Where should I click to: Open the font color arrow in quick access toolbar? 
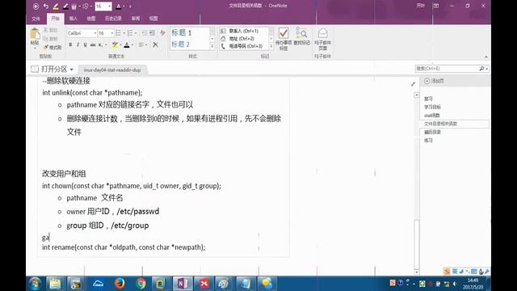(124, 6)
